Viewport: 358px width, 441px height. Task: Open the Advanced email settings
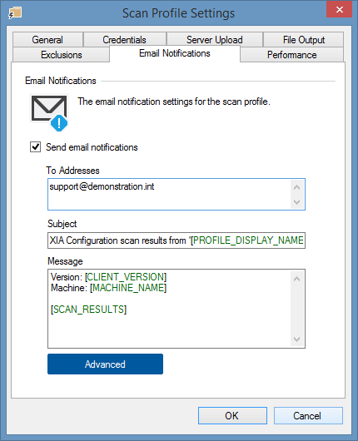click(x=105, y=364)
